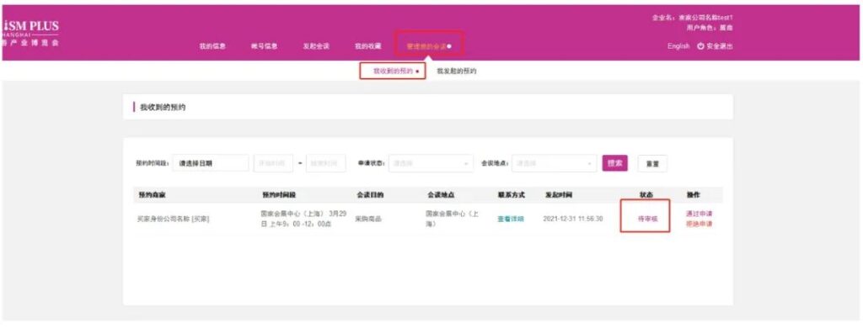863x328 pixels.
Task: Expand the 申请状态 dropdown
Action: [431, 163]
